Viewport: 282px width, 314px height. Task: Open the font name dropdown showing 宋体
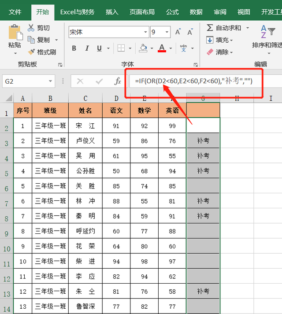(145, 32)
